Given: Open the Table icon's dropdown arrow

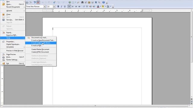Looking at the screenshot, I should tap(75, 2).
